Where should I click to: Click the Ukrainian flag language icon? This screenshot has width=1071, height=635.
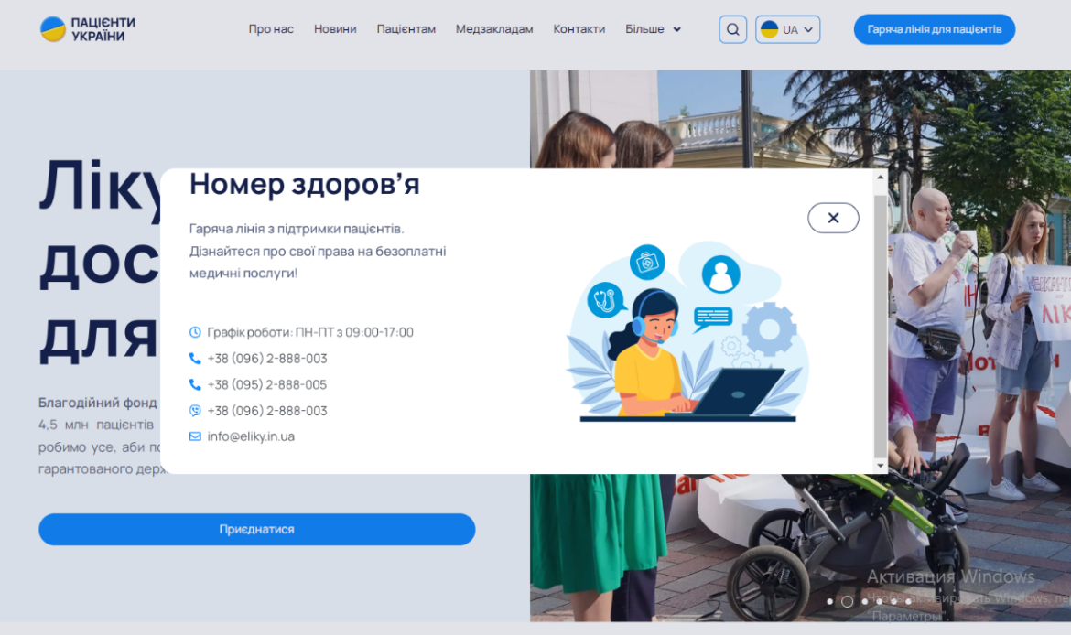click(x=769, y=29)
